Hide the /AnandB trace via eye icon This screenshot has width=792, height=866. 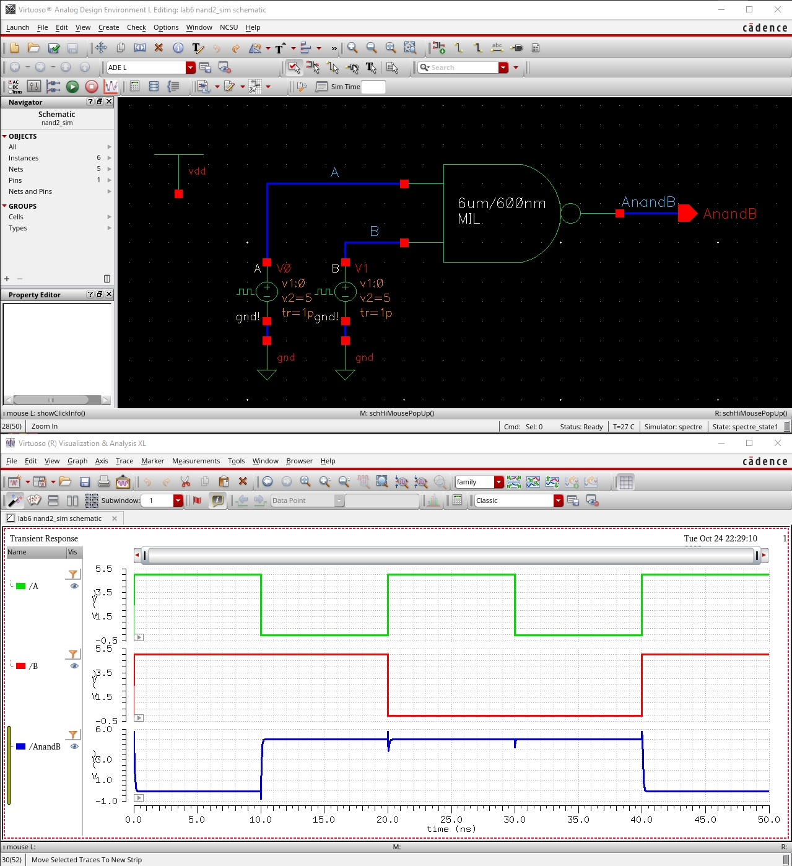[x=74, y=746]
